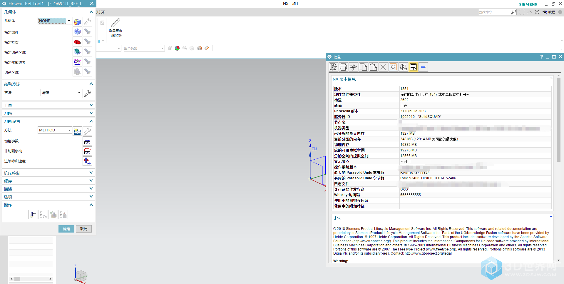Open the drive method 清根 dropdown
The image size is (564, 284).
tap(79, 93)
